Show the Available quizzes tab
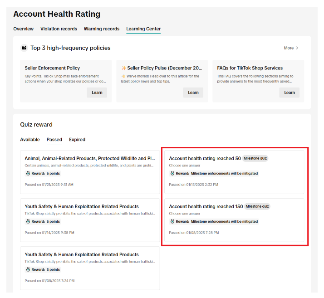This screenshot has height=298, width=324. (x=30, y=140)
